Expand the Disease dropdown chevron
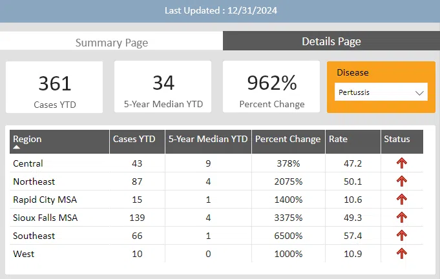The image size is (440, 279). [x=419, y=92]
